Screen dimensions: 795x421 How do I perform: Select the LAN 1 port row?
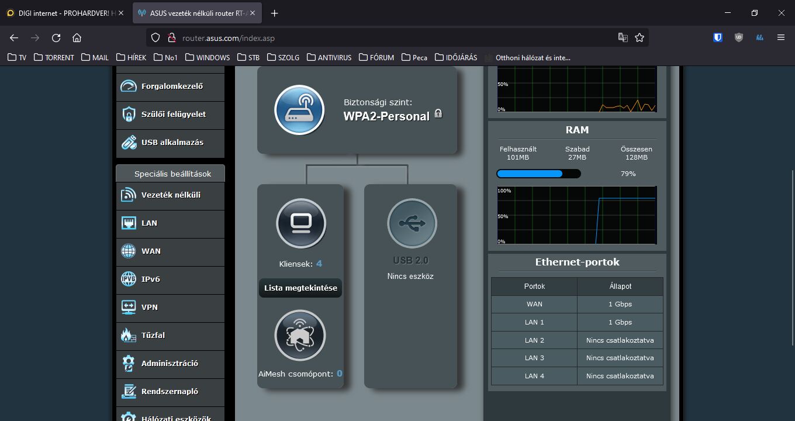pyautogui.click(x=577, y=322)
